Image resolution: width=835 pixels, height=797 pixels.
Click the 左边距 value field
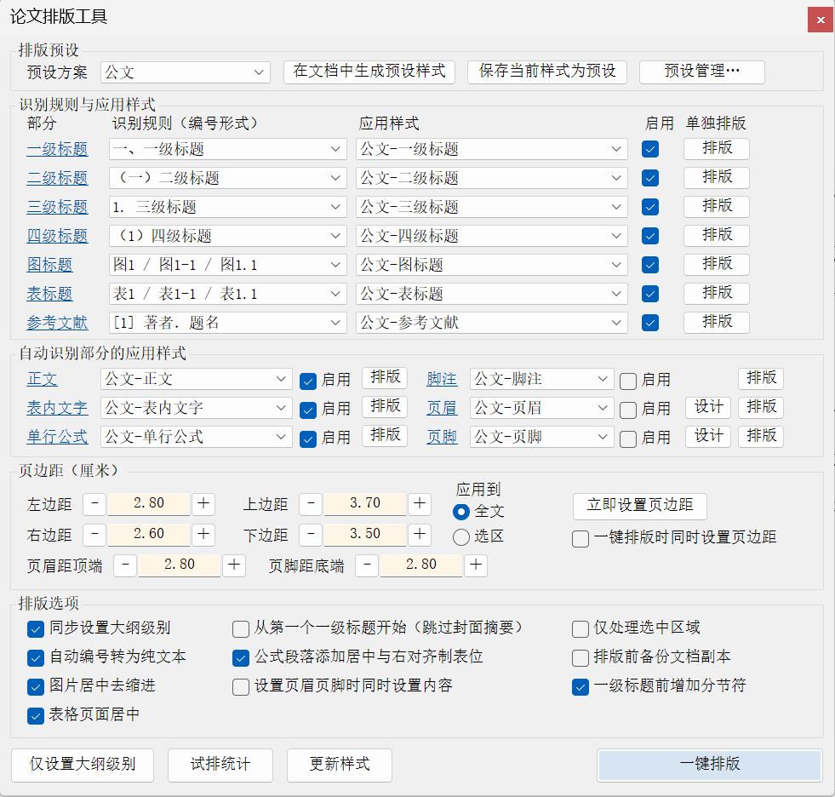[149, 503]
